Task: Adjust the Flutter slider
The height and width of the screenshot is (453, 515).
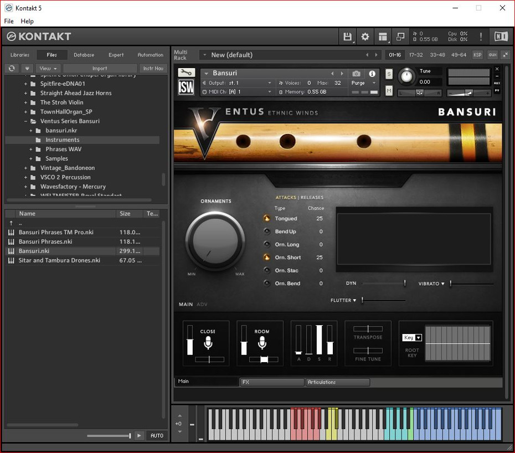Action: [x=384, y=300]
